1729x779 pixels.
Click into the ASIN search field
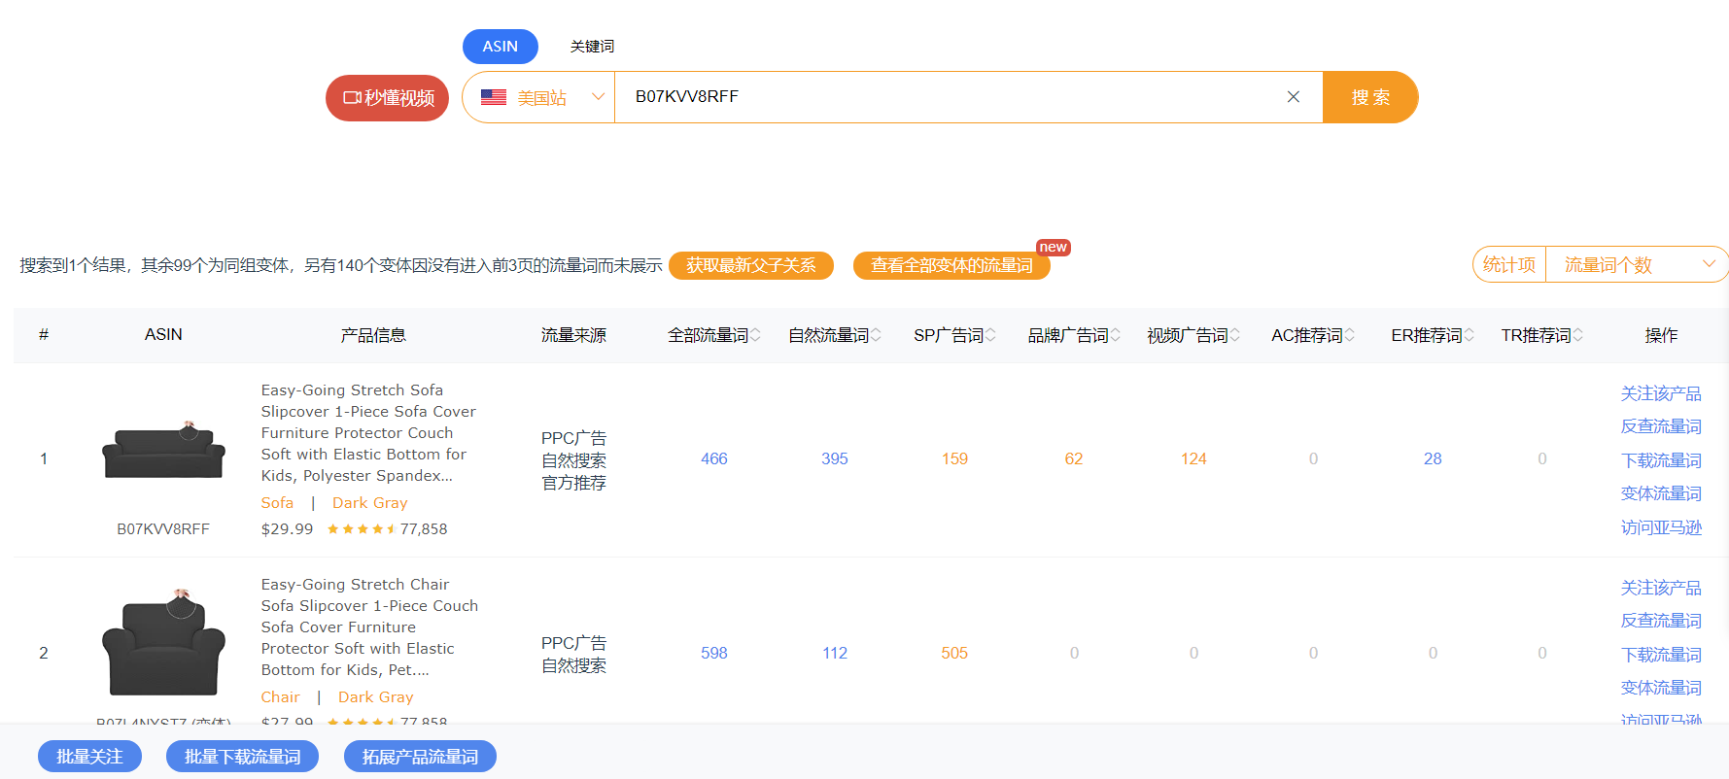click(952, 97)
